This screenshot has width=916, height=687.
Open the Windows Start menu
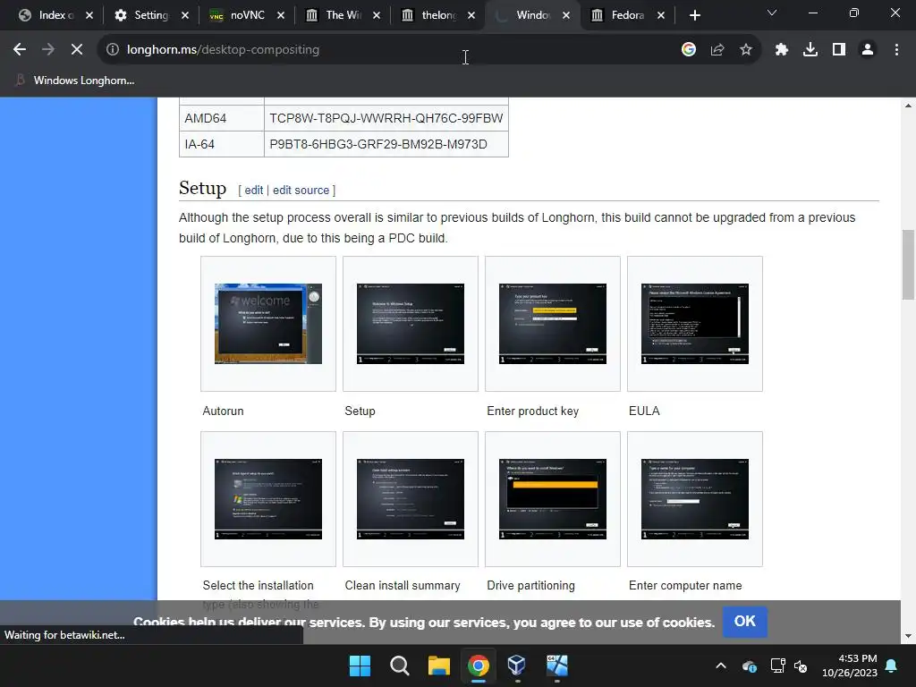(360, 666)
